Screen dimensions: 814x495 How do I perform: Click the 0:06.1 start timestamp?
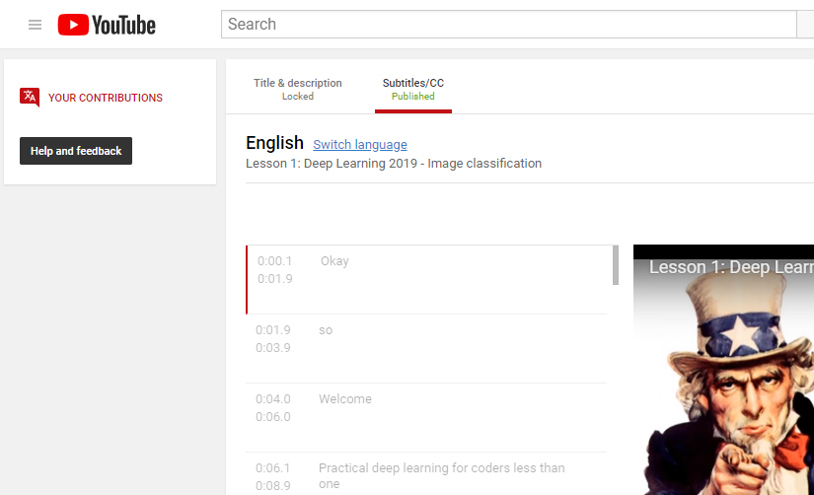point(272,468)
